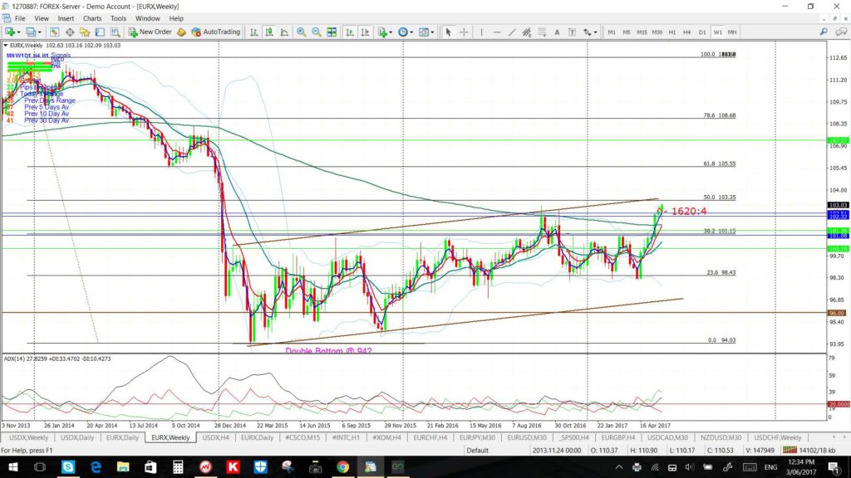
Task: Draw a vertical line tool
Action: [x=481, y=32]
